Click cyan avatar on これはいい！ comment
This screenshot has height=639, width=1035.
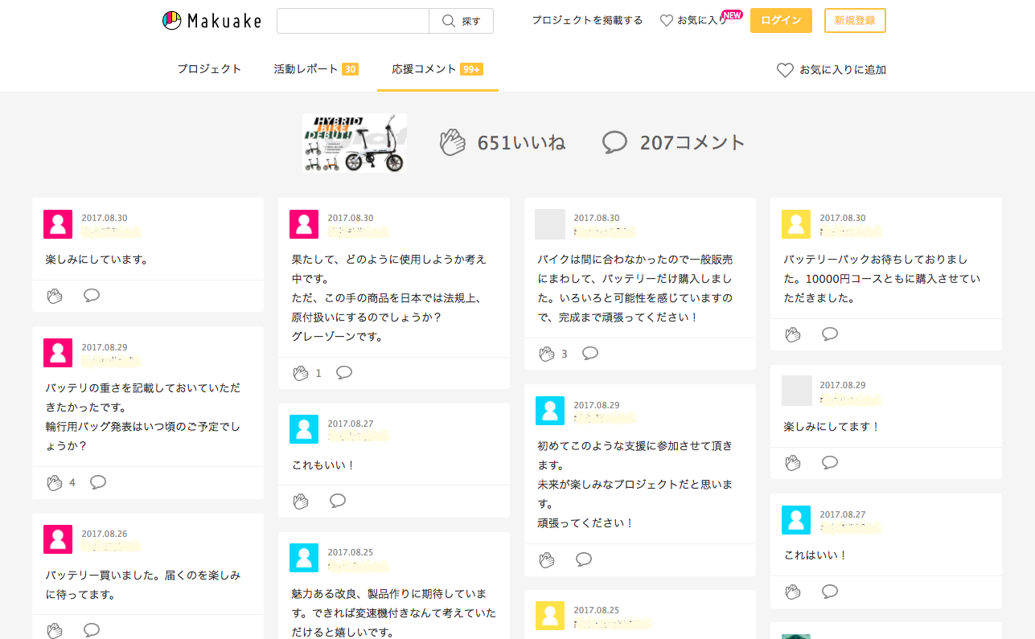pos(796,520)
